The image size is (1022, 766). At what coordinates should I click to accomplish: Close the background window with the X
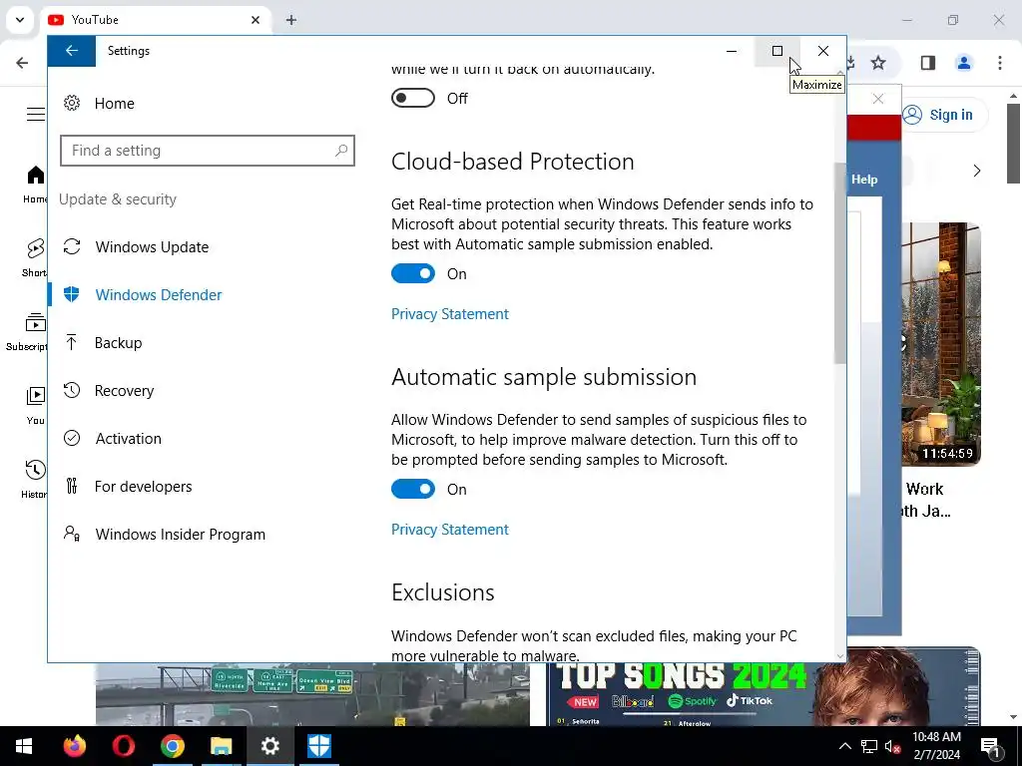pos(878,99)
